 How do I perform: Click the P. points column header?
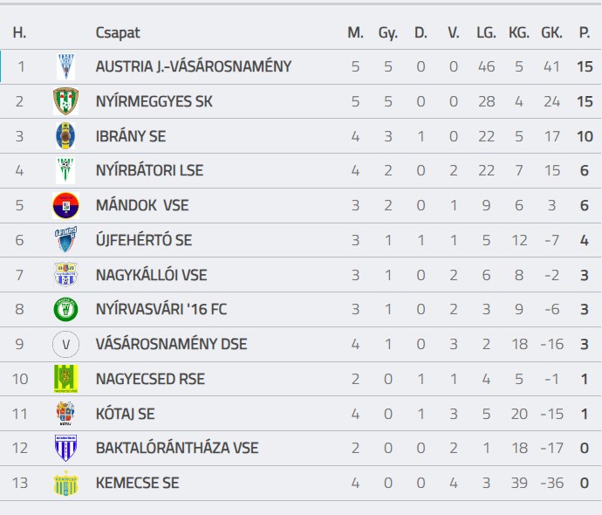click(x=585, y=32)
